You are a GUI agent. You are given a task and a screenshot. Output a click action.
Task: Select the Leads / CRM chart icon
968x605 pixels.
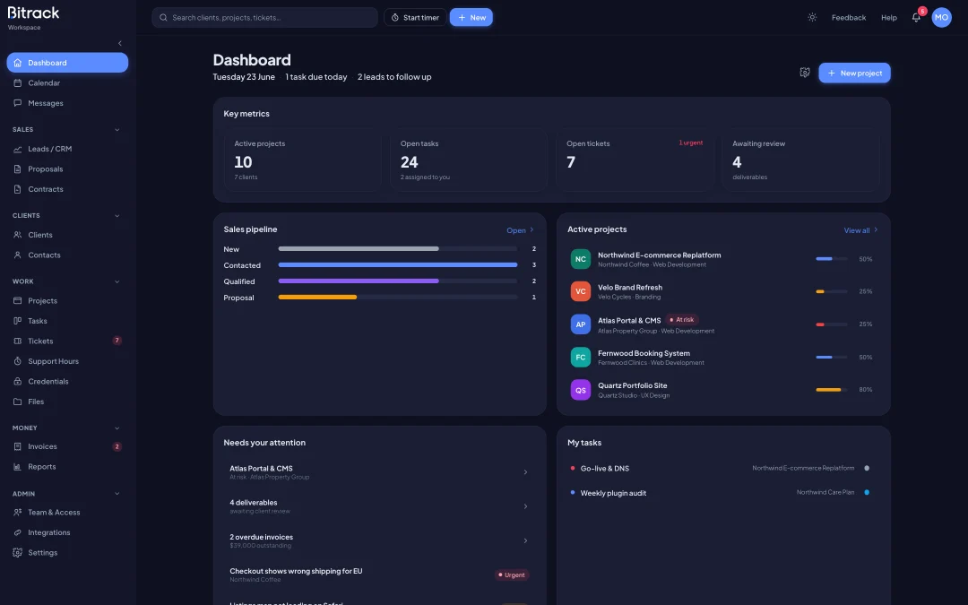(17, 149)
